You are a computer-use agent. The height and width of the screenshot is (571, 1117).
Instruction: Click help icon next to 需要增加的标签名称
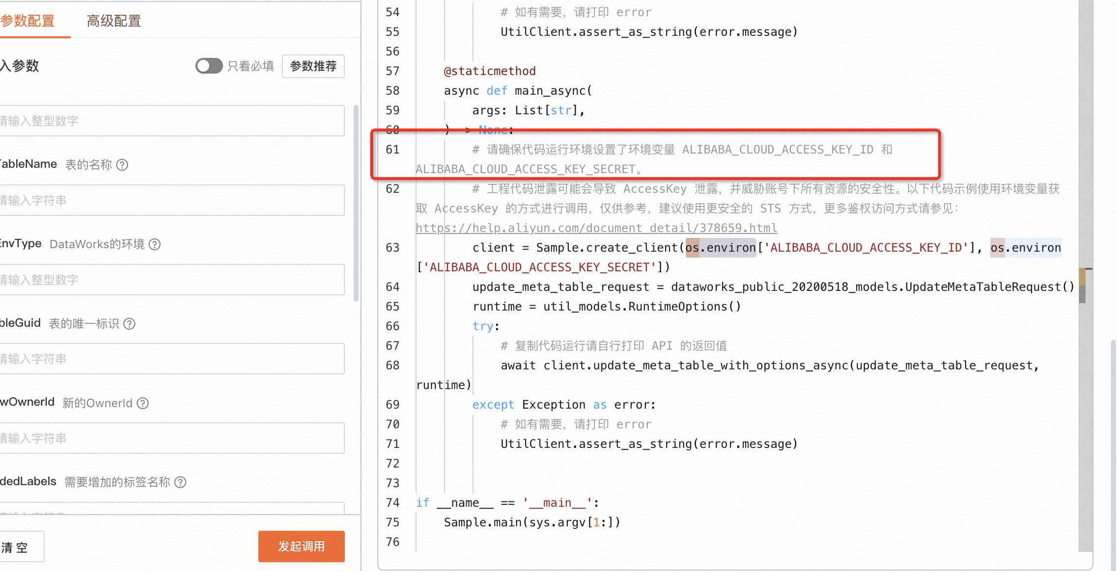(x=180, y=482)
